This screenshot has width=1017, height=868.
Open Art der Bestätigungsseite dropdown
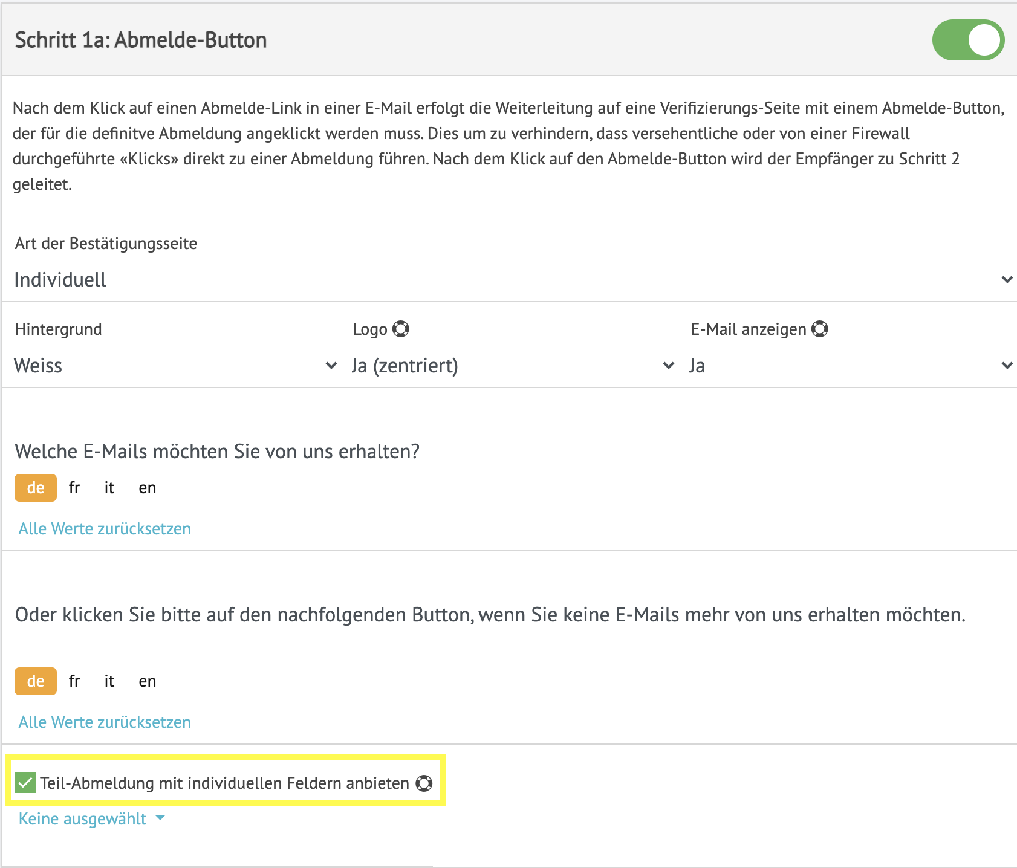pyautogui.click(x=508, y=280)
